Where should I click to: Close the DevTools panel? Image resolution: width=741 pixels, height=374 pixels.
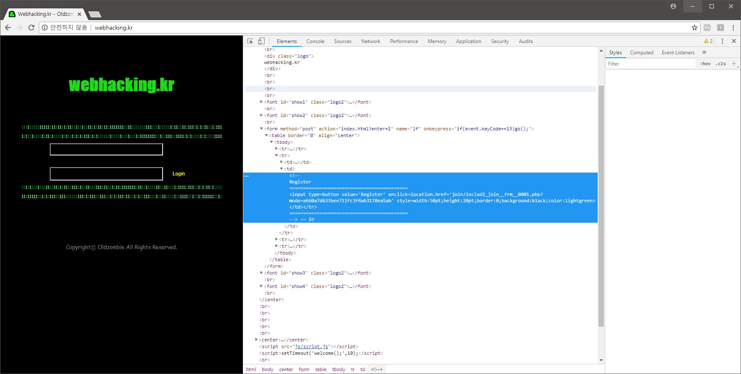pyautogui.click(x=733, y=41)
